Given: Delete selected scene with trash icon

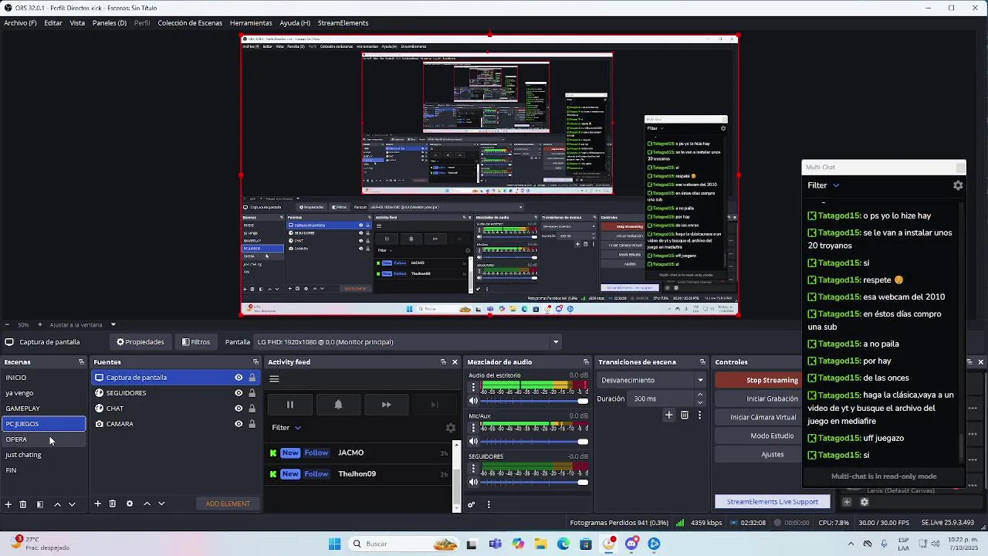Looking at the screenshot, I should (x=23, y=504).
